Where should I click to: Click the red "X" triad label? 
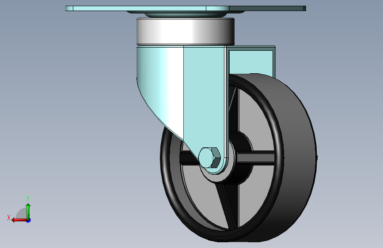click(9, 218)
